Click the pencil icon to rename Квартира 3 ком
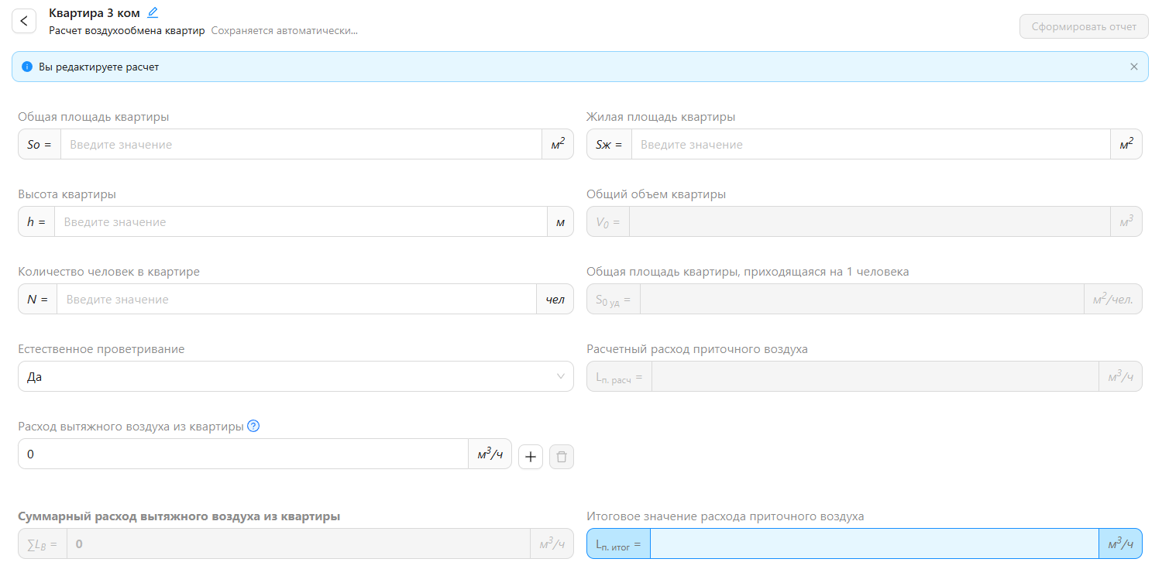 [153, 12]
